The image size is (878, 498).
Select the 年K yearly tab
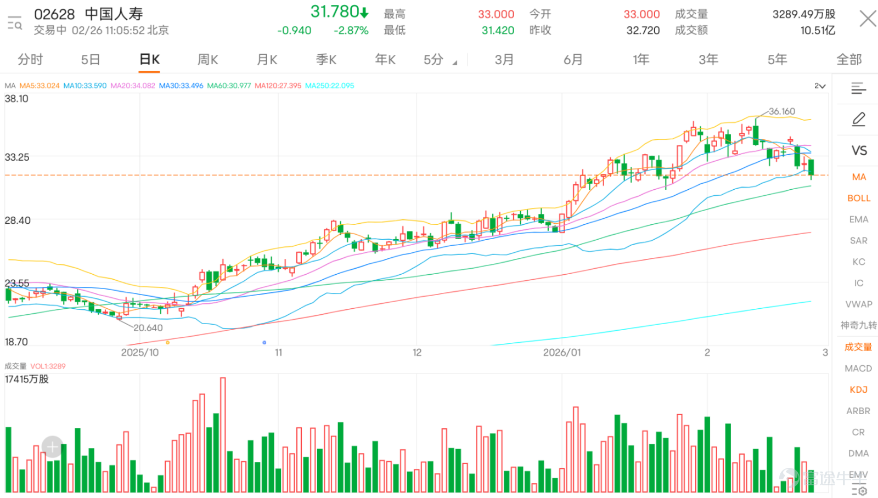[385, 59]
